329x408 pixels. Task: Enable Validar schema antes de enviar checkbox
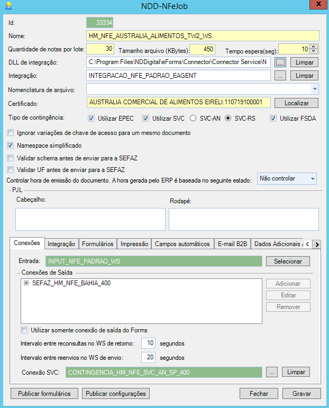point(11,158)
